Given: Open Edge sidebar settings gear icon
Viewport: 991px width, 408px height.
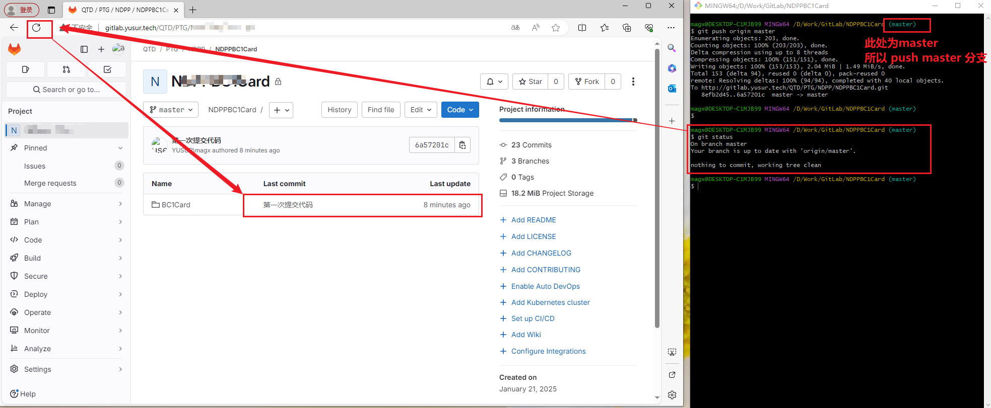Looking at the screenshot, I should coord(672,395).
